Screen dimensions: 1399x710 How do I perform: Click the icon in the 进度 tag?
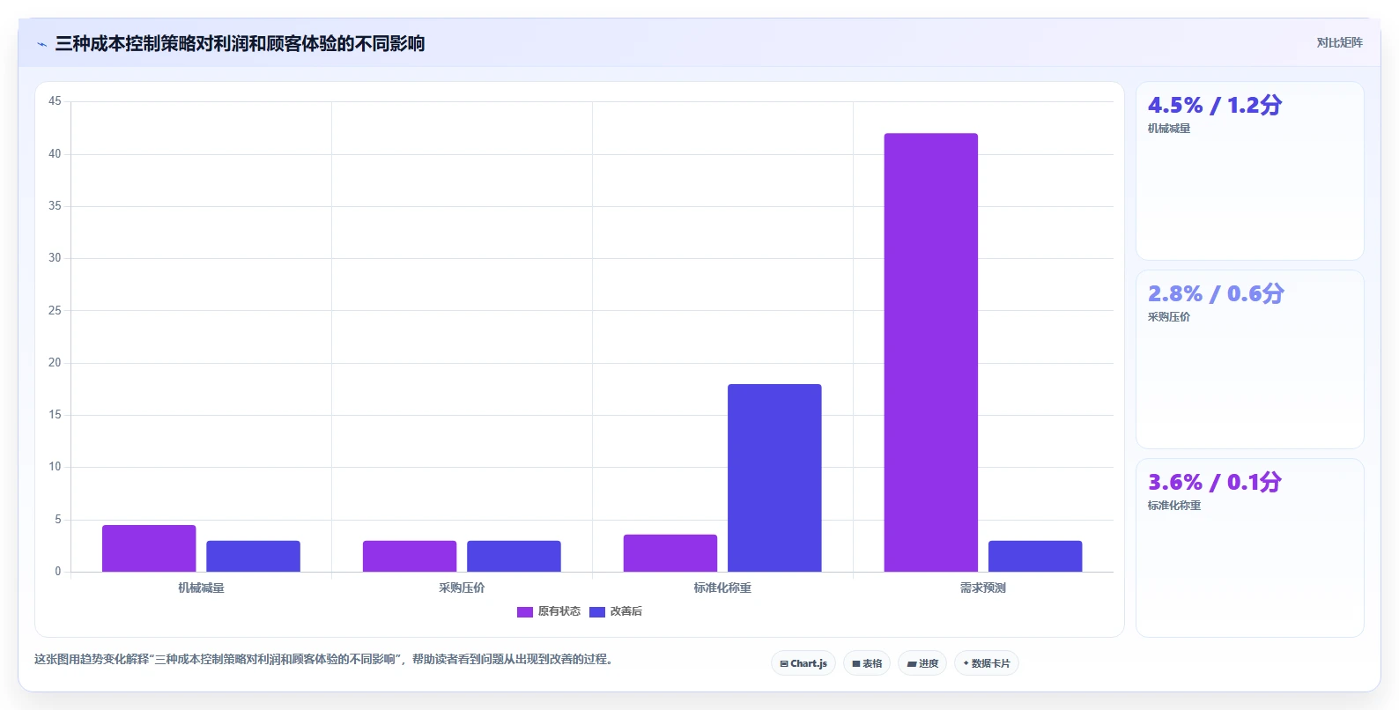tap(912, 664)
